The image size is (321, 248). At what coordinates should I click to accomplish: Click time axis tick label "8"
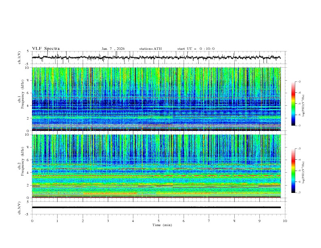pyautogui.click(x=234, y=221)
